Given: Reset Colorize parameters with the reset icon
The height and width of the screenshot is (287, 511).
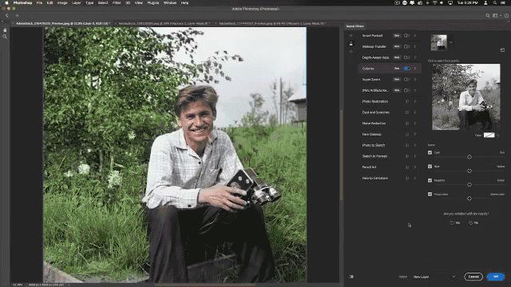Looking at the screenshot, I should pos(502,50).
